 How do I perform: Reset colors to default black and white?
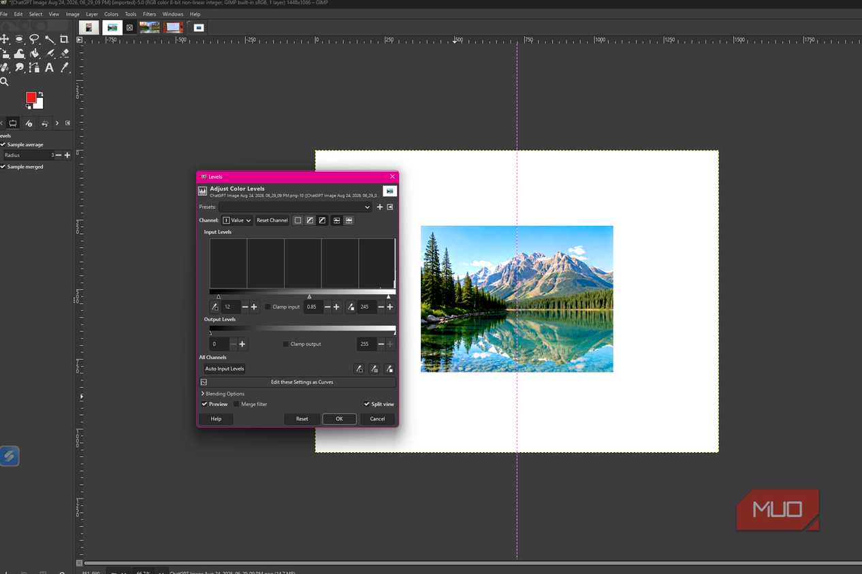pyautogui.click(x=29, y=106)
